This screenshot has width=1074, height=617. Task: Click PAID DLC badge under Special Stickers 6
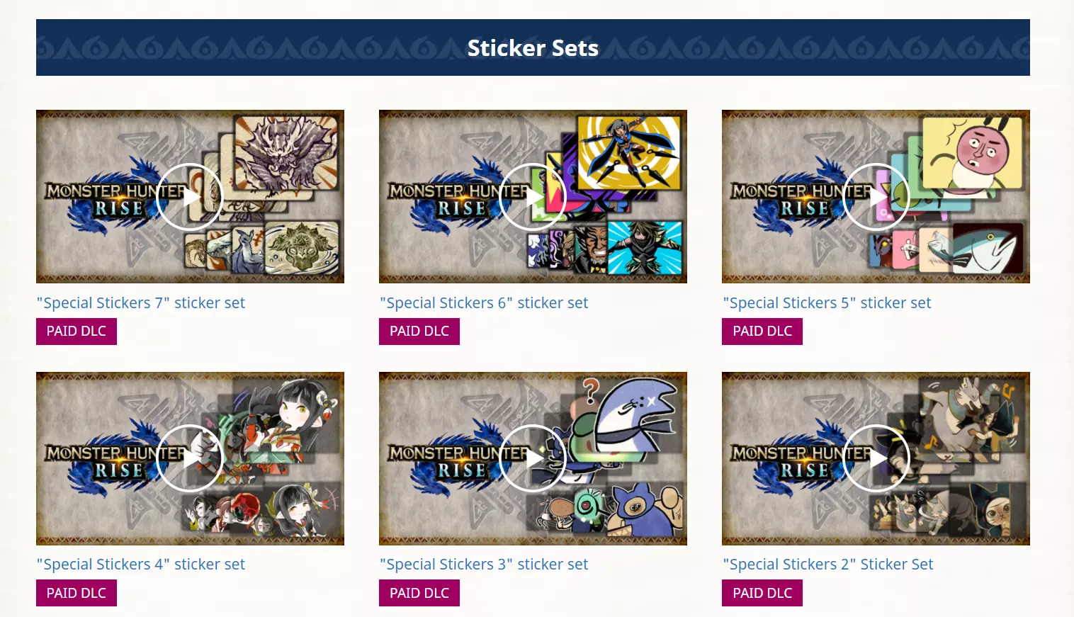pyautogui.click(x=419, y=332)
